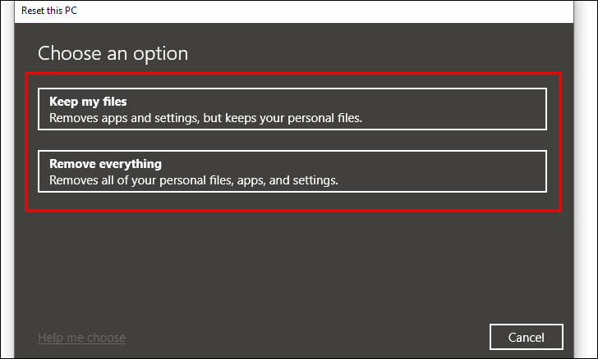Get guidance via Help me choose
This screenshot has width=598, height=359.
(81, 338)
